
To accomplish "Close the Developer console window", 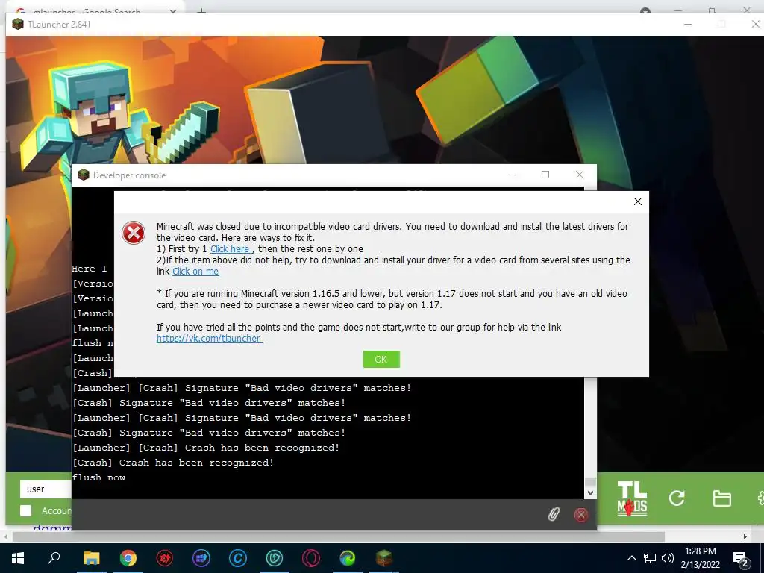I will (x=579, y=175).
